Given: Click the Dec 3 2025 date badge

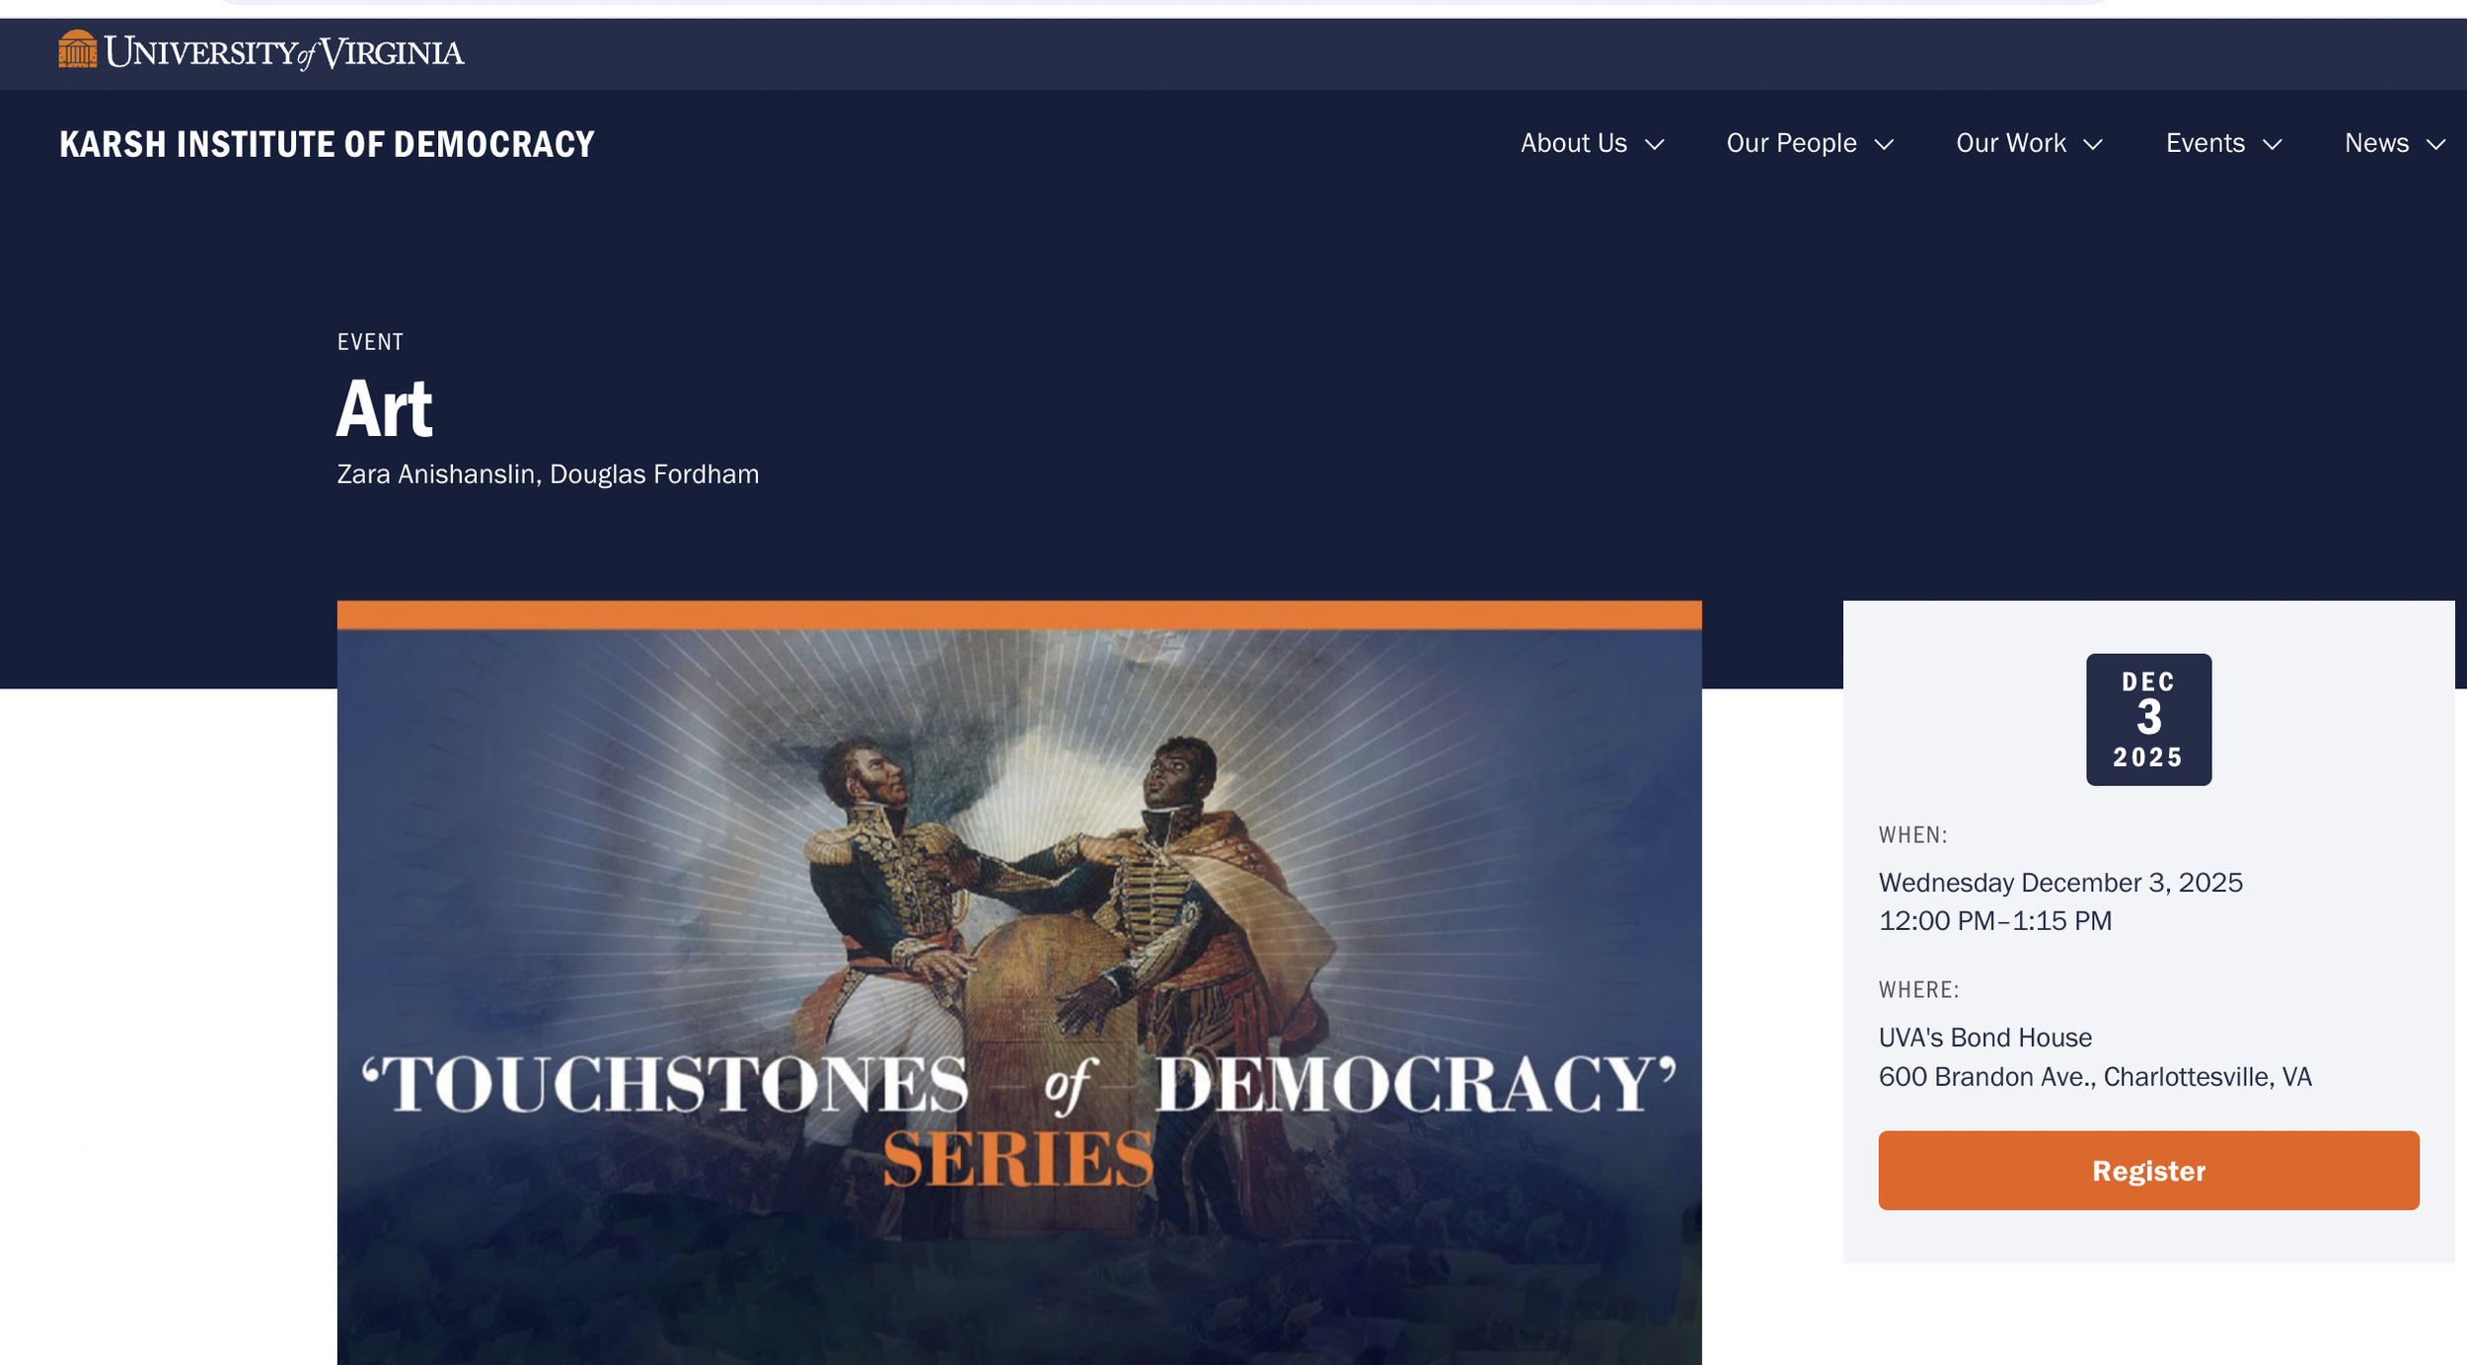Looking at the screenshot, I should click(2148, 719).
